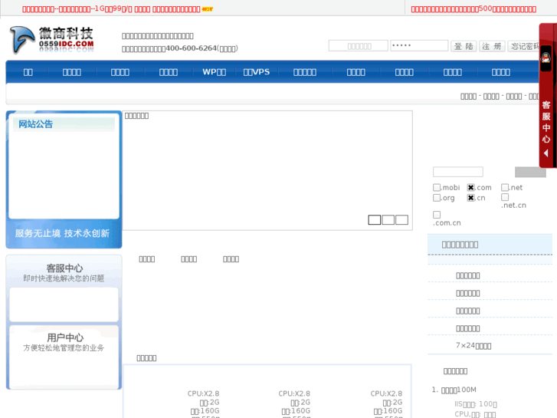Click the 网站公告 announcement heading
The width and height of the screenshot is (557, 418).
[x=35, y=124]
